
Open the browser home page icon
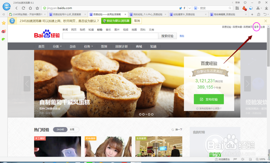tap(30, 8)
